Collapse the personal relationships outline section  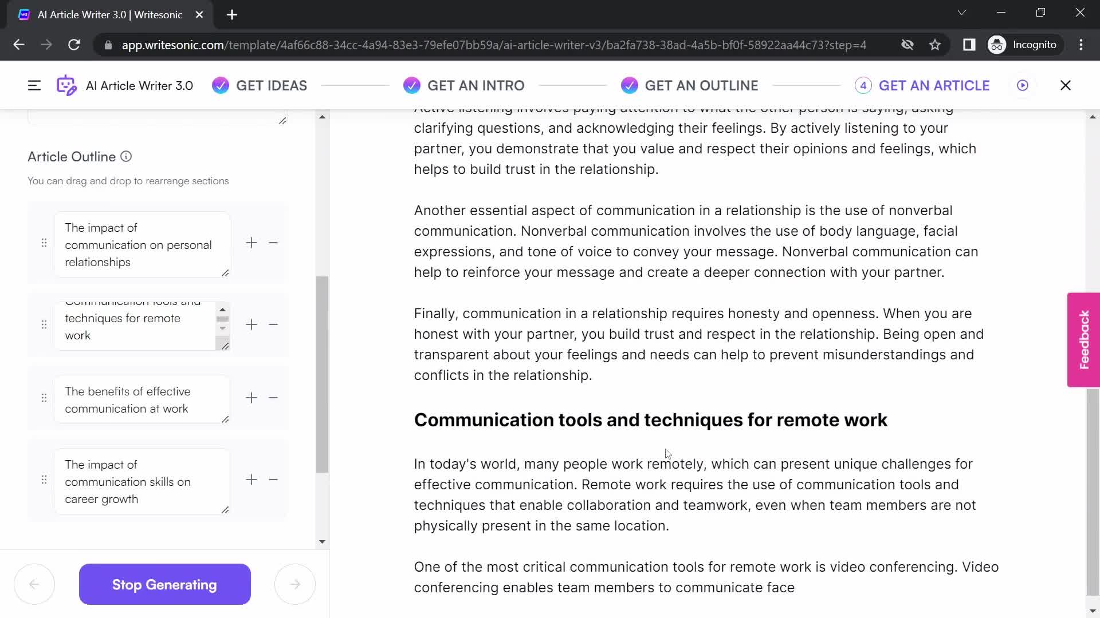click(x=273, y=243)
